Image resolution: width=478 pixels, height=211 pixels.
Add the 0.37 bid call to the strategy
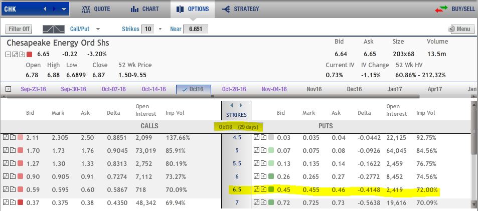[x=13, y=202]
